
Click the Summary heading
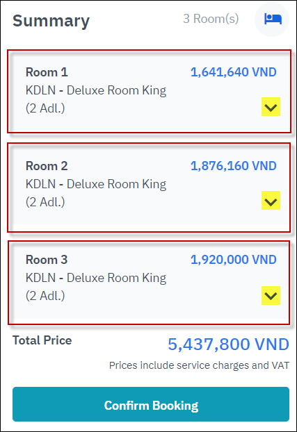(51, 21)
